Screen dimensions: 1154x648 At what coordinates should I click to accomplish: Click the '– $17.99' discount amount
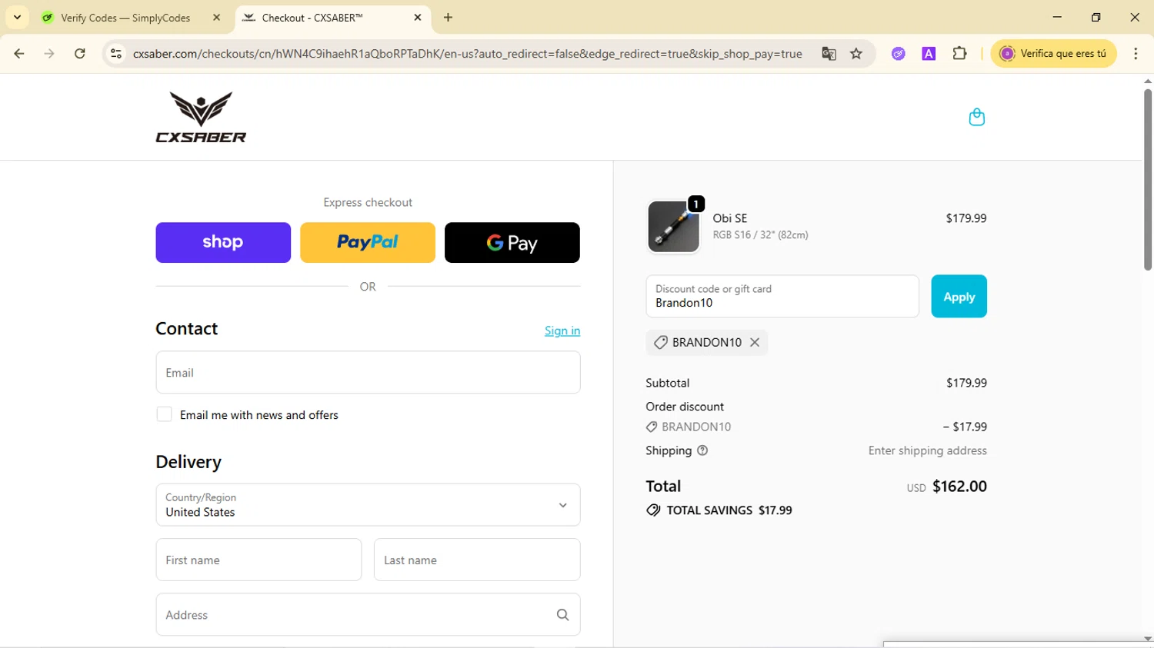[965, 427]
